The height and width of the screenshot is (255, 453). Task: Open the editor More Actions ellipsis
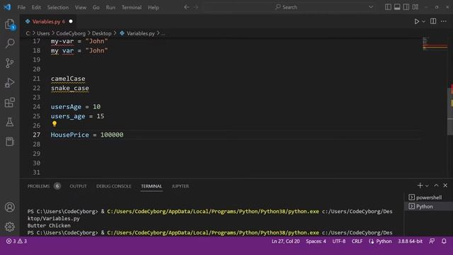[444, 21]
